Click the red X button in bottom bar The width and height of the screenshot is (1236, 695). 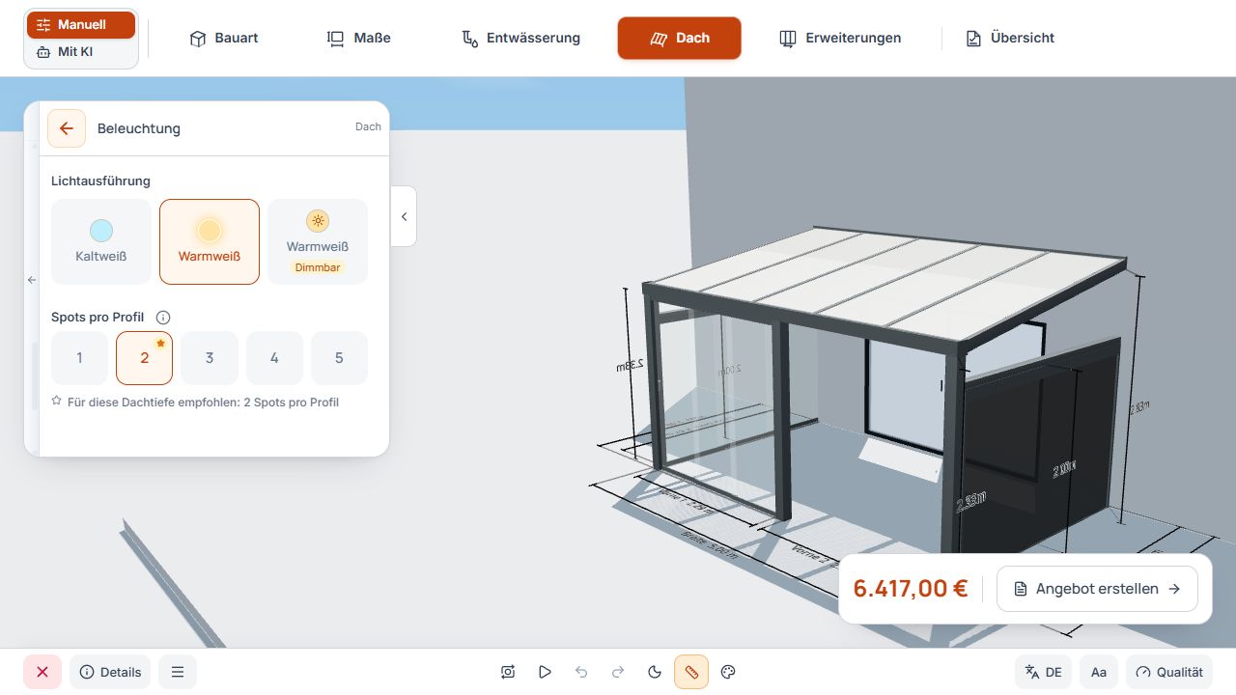tap(42, 672)
